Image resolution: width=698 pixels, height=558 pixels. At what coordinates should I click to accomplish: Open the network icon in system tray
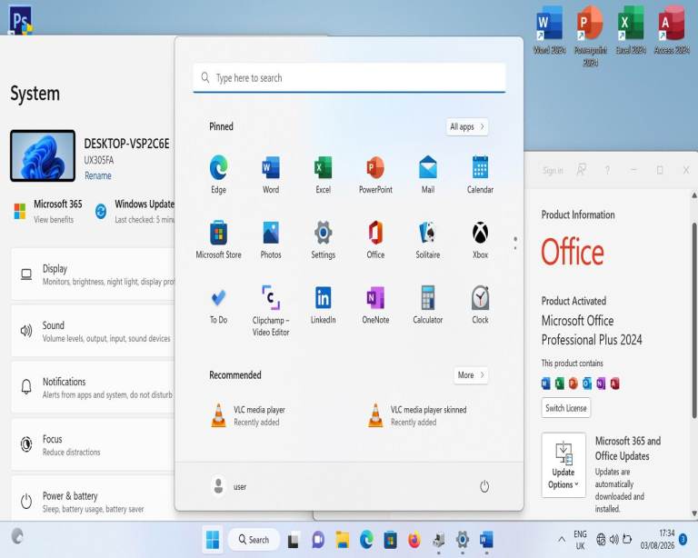[601, 540]
